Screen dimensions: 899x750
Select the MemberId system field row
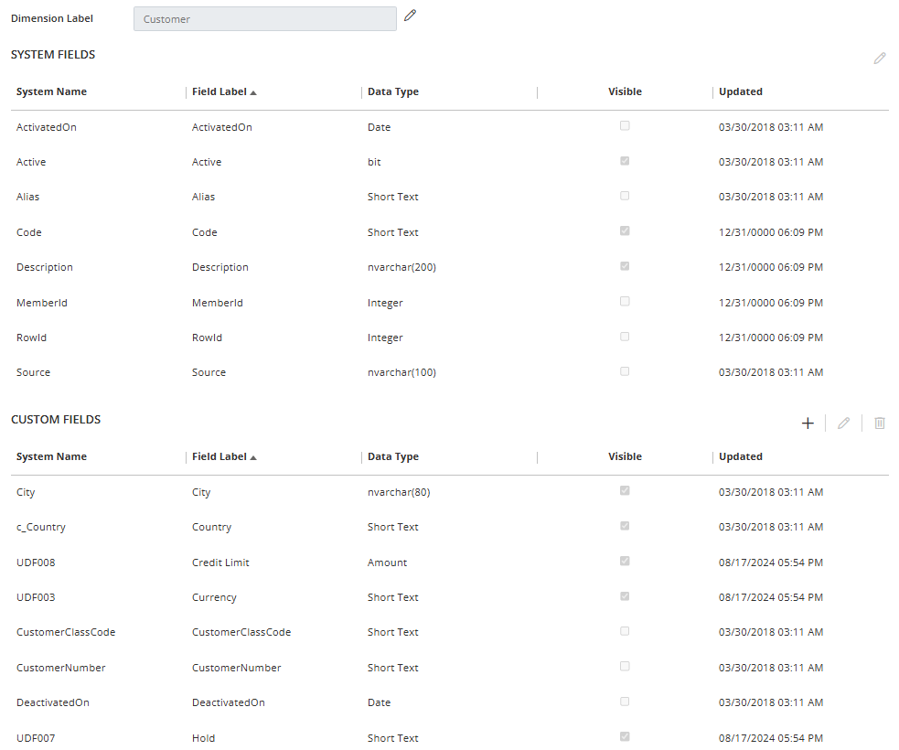pyautogui.click(x=42, y=303)
